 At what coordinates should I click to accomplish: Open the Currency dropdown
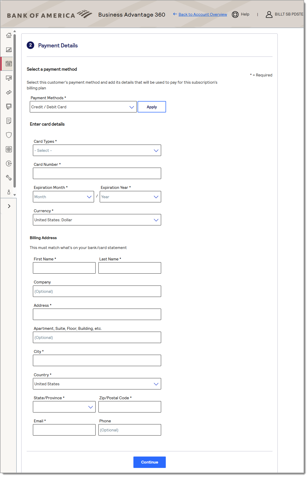[x=97, y=220]
